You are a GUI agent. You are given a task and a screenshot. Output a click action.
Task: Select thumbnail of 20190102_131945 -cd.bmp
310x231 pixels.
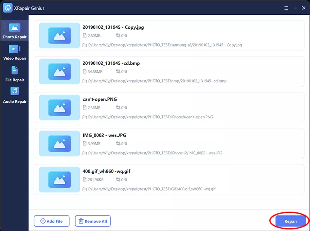[59, 71]
